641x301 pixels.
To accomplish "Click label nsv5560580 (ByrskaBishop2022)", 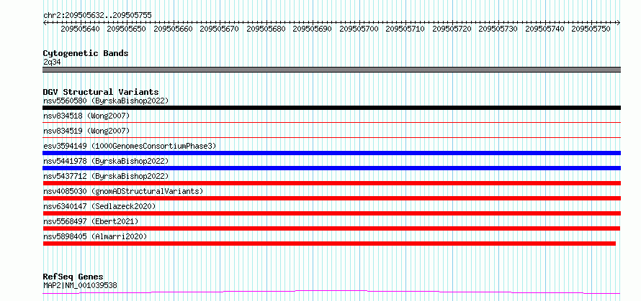I will [106, 101].
